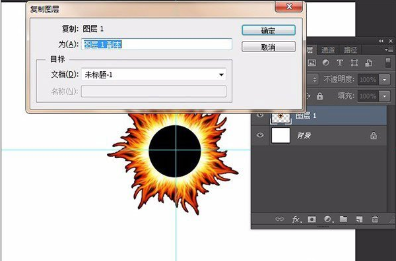Click the black circle on the canvas
This screenshot has height=261, width=396.
(x=175, y=151)
